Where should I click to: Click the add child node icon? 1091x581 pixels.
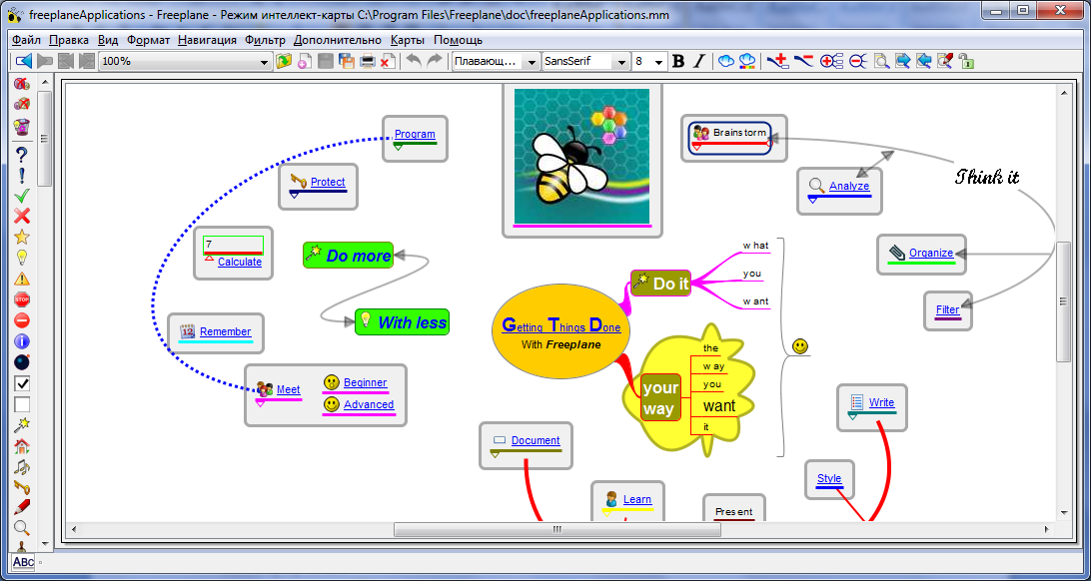click(778, 61)
